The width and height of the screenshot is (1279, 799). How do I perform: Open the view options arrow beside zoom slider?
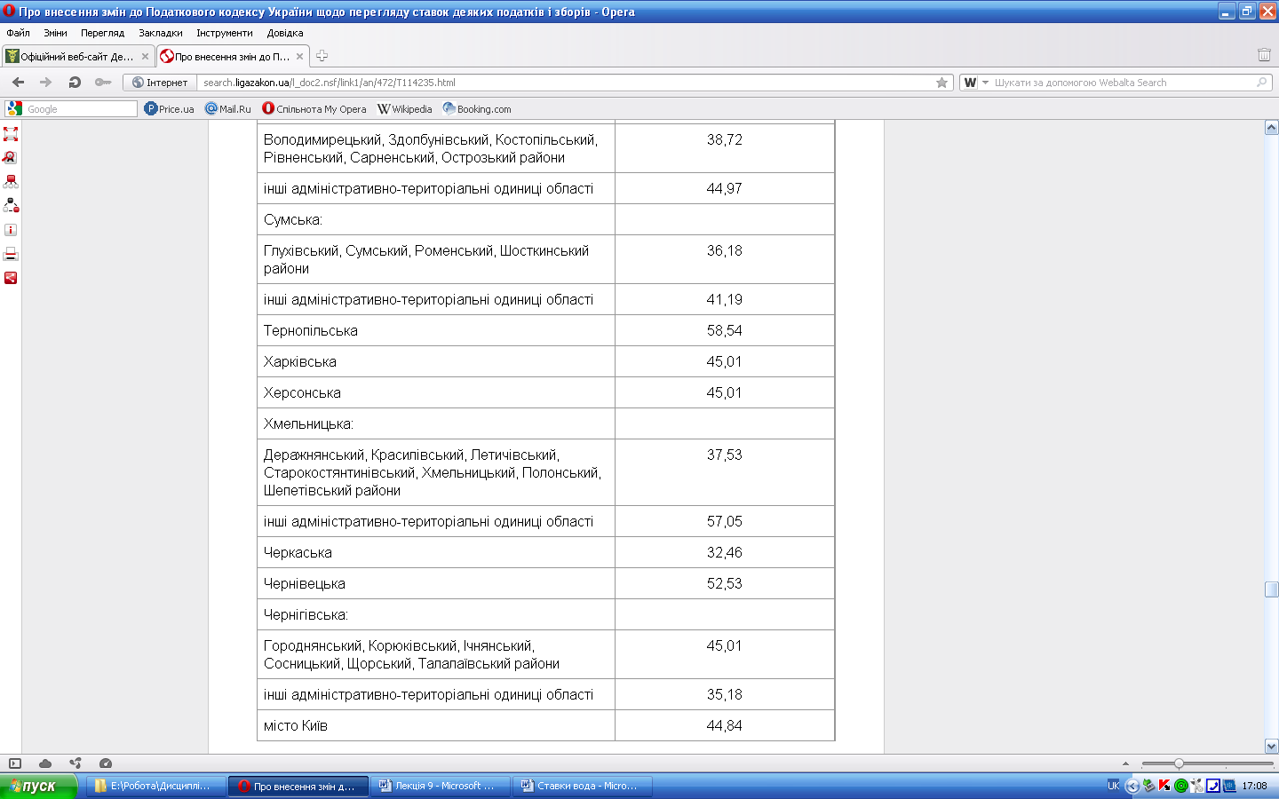pyautogui.click(x=1125, y=763)
